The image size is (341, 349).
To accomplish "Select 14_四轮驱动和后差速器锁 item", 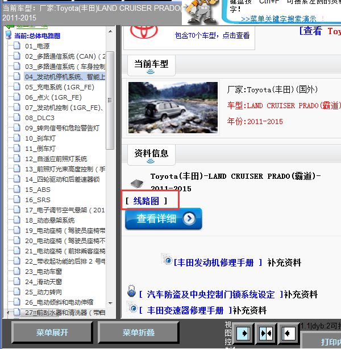I will 62,179.
